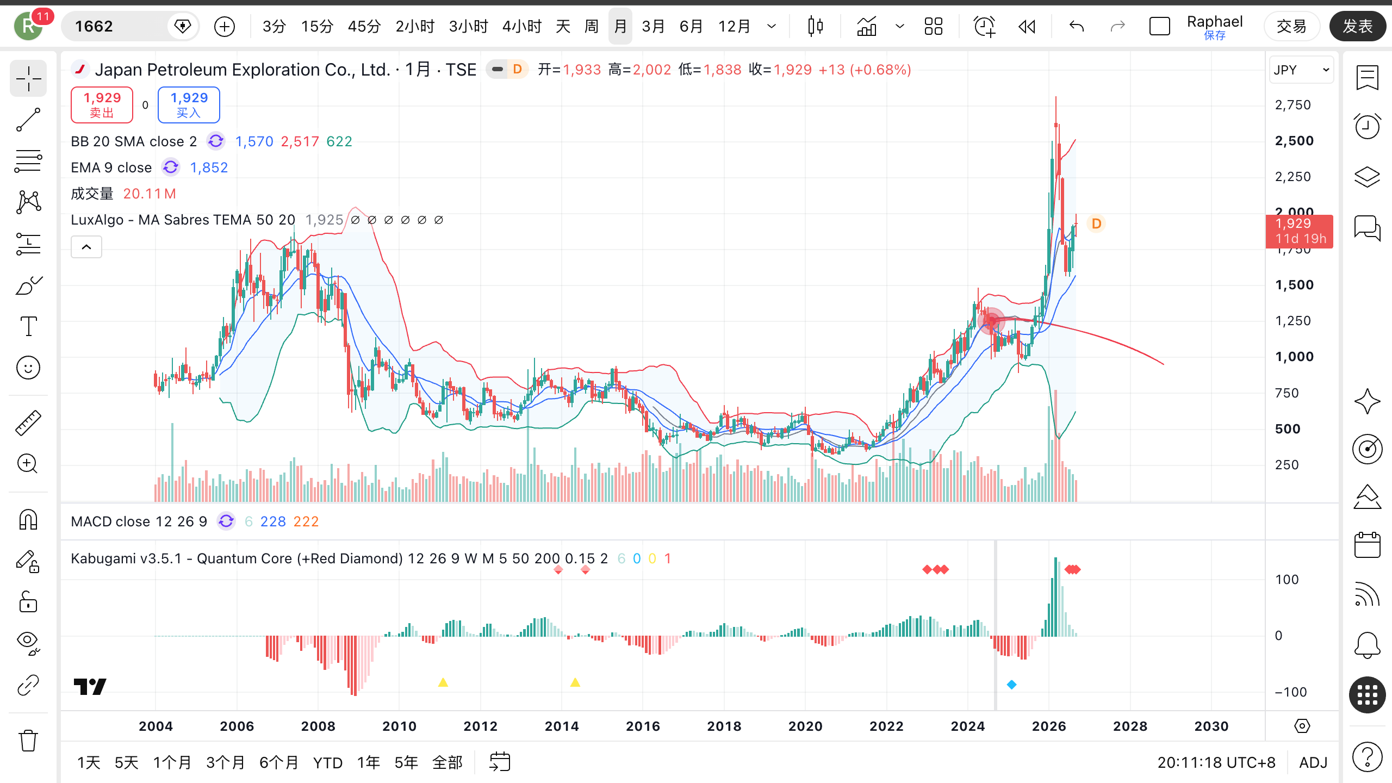Toggle lock all drawings
This screenshot has width=1392, height=783.
28,602
